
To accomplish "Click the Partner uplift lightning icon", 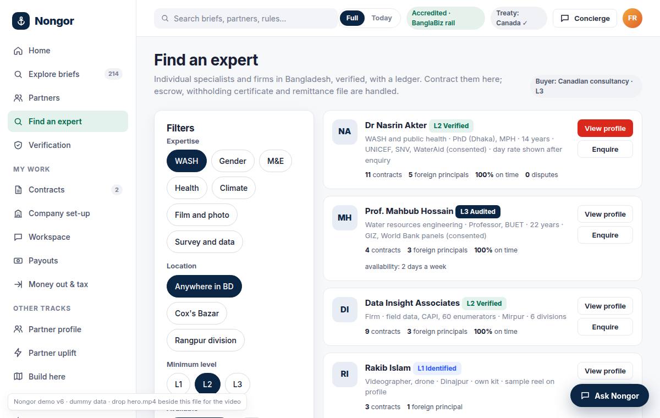I will (18, 353).
